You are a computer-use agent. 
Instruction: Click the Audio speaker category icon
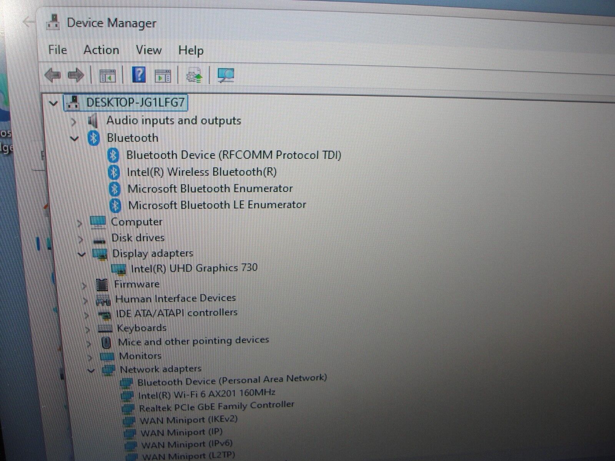(x=92, y=121)
